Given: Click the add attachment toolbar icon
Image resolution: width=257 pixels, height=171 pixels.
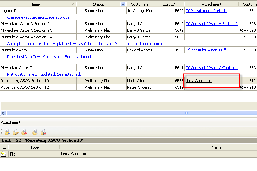Looking at the screenshot, I should coord(7,133).
